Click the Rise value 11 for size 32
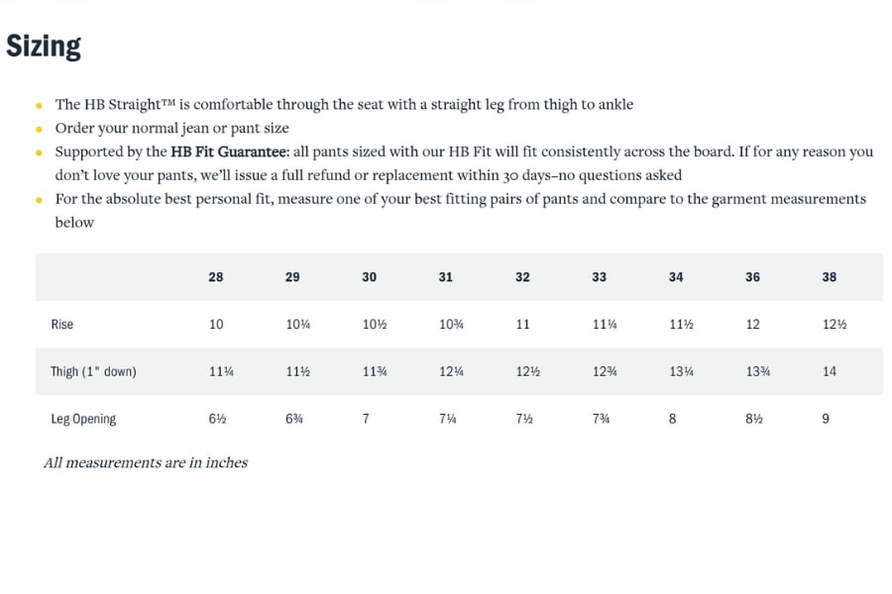Image resolution: width=892 pixels, height=594 pixels. click(522, 324)
